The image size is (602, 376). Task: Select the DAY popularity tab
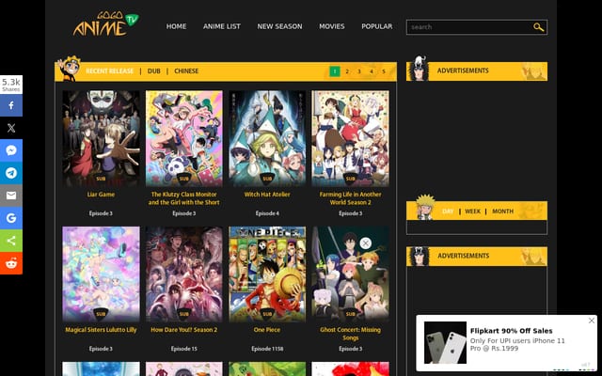pyautogui.click(x=448, y=211)
